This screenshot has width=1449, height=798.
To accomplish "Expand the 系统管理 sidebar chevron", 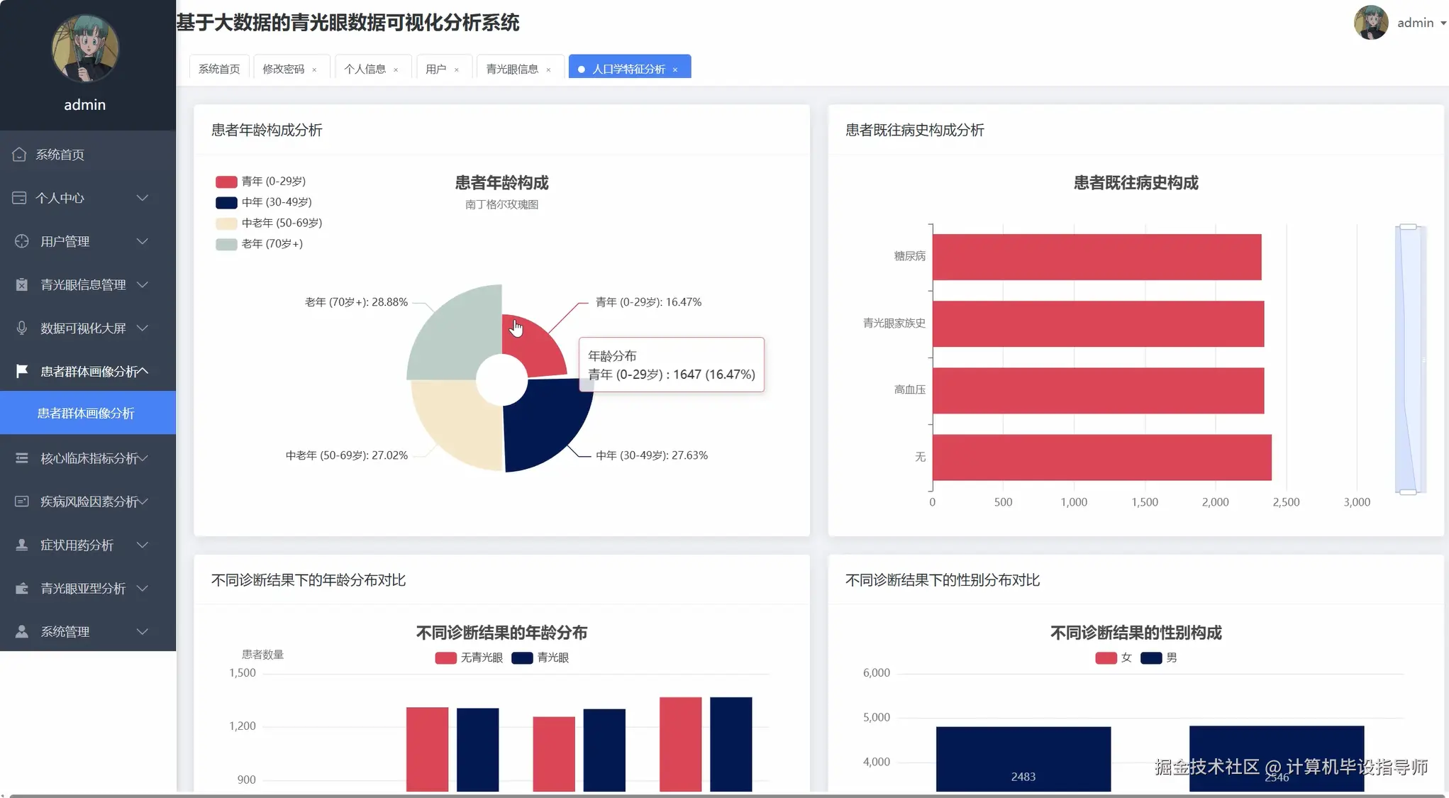I will pos(143,631).
